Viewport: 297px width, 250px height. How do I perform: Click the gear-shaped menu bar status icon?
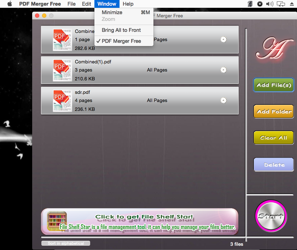(260, 4)
